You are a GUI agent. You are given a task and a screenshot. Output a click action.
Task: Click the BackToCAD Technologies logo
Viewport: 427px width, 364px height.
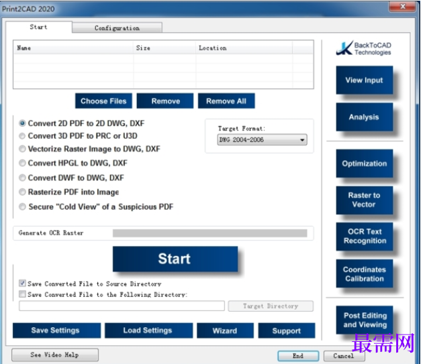coord(364,48)
